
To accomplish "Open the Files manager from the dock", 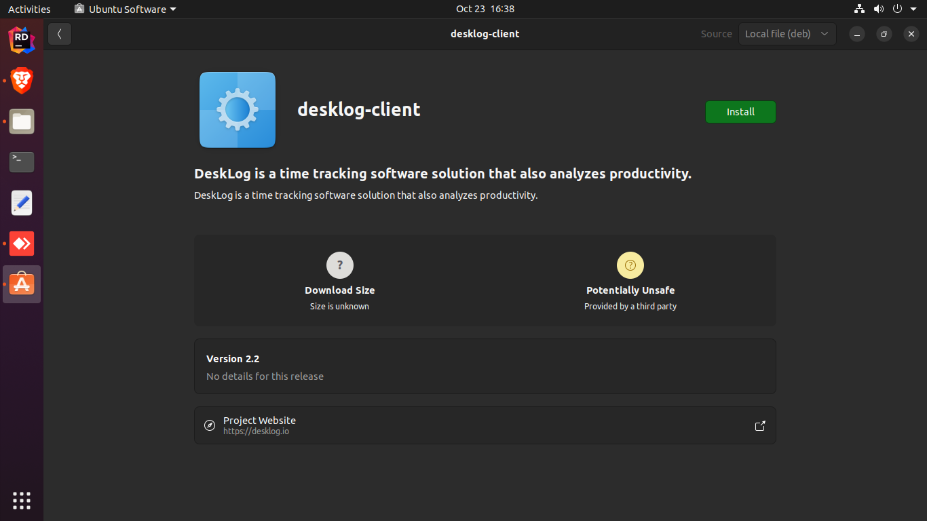I will point(22,121).
